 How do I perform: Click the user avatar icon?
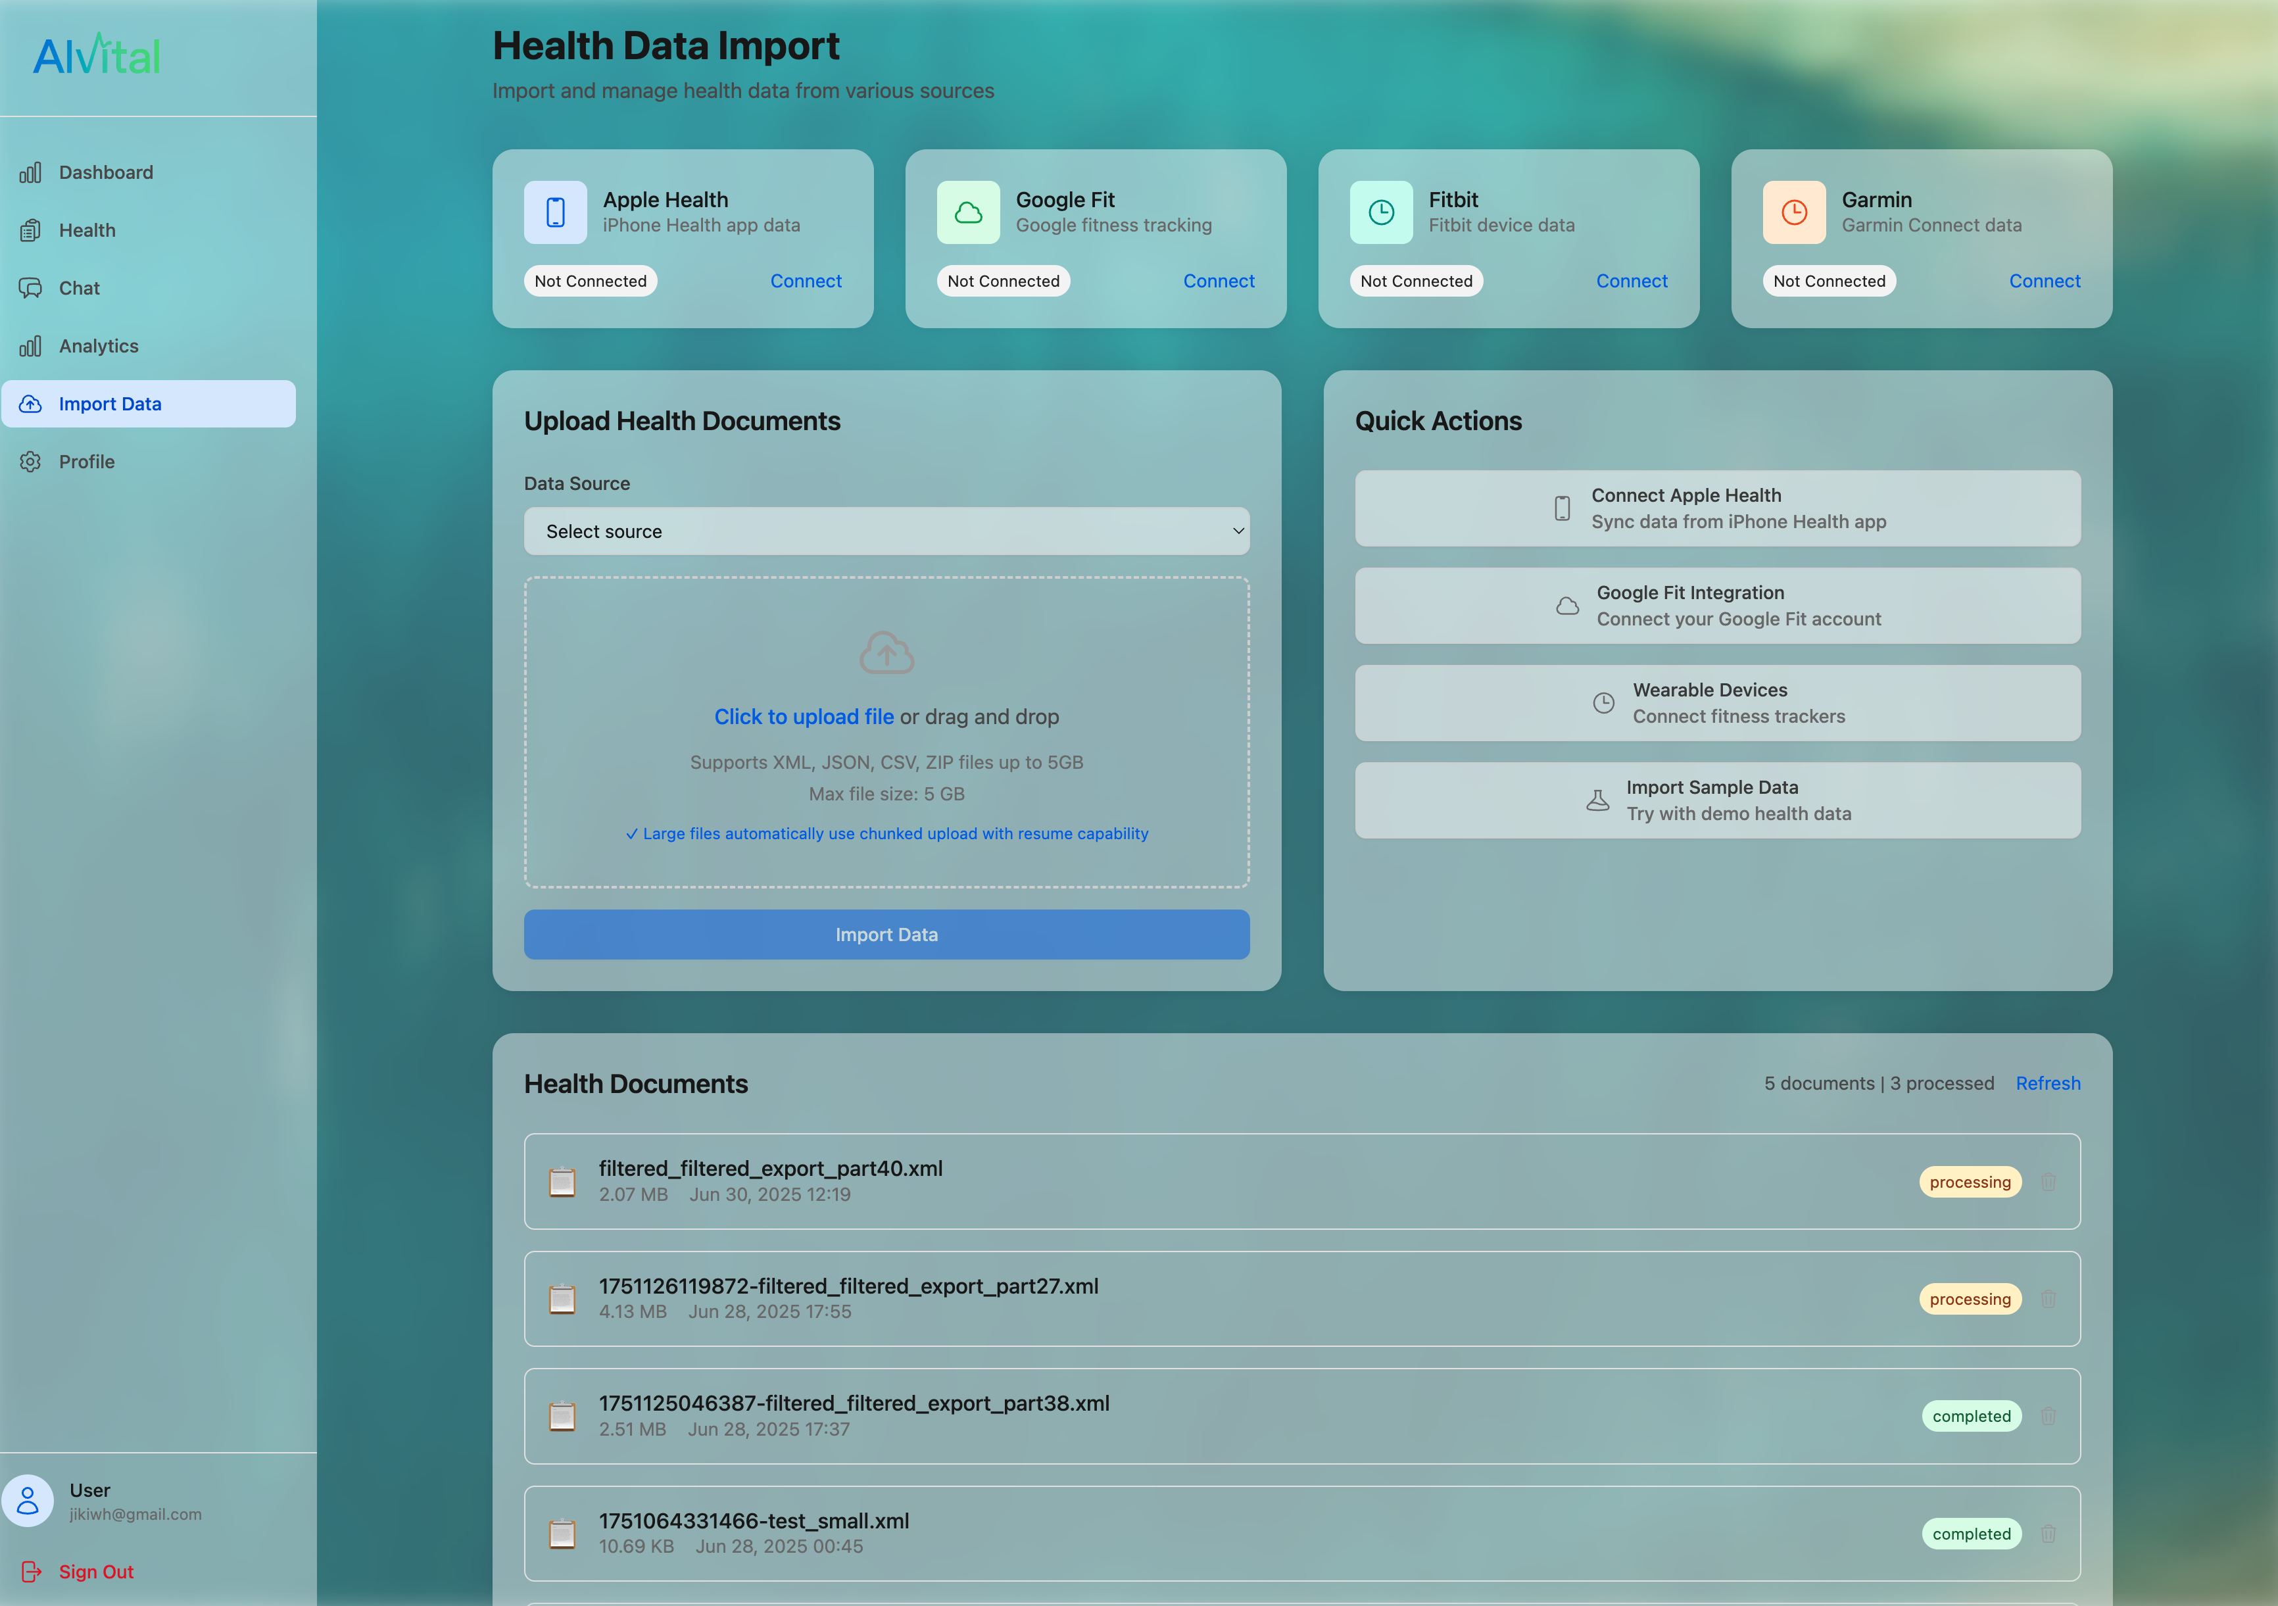pos(28,1501)
